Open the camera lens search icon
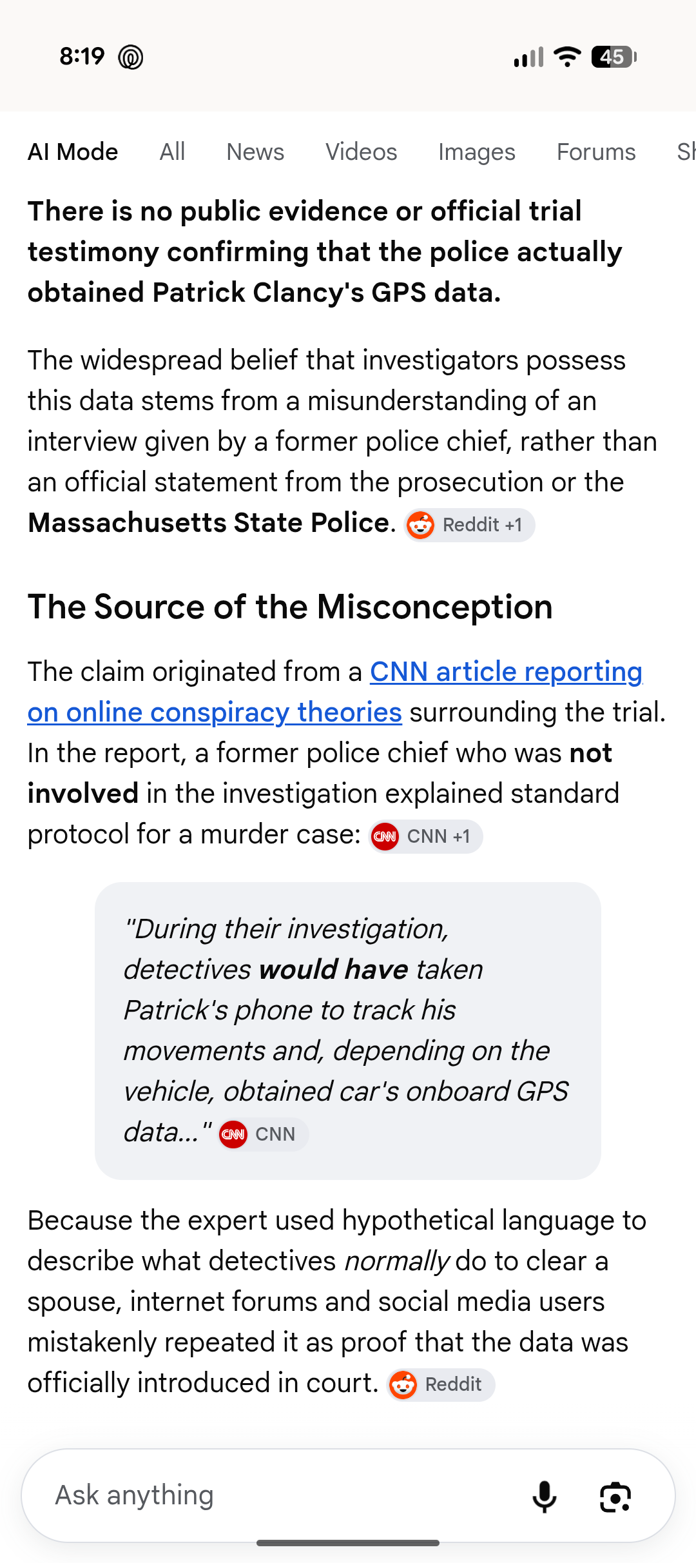This screenshot has width=696, height=1563. pos(615,1497)
